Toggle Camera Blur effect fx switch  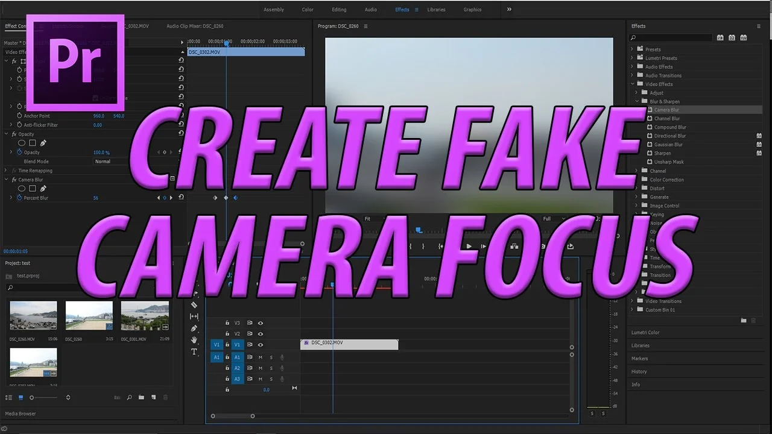(14, 180)
